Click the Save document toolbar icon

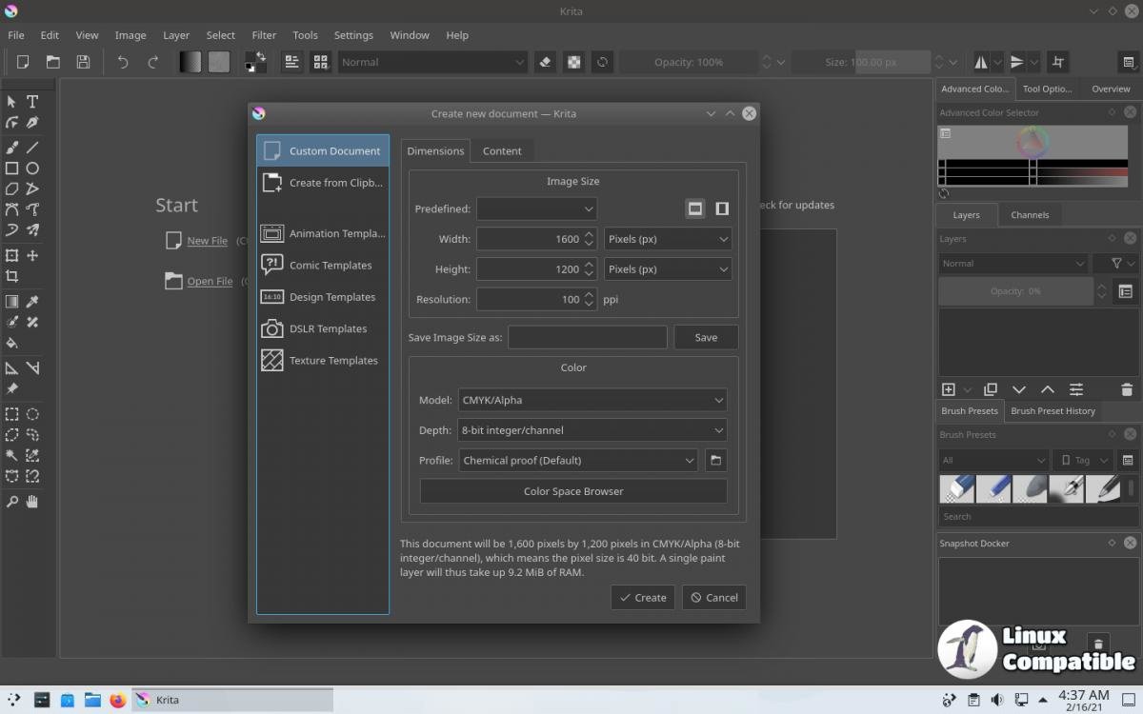[84, 62]
